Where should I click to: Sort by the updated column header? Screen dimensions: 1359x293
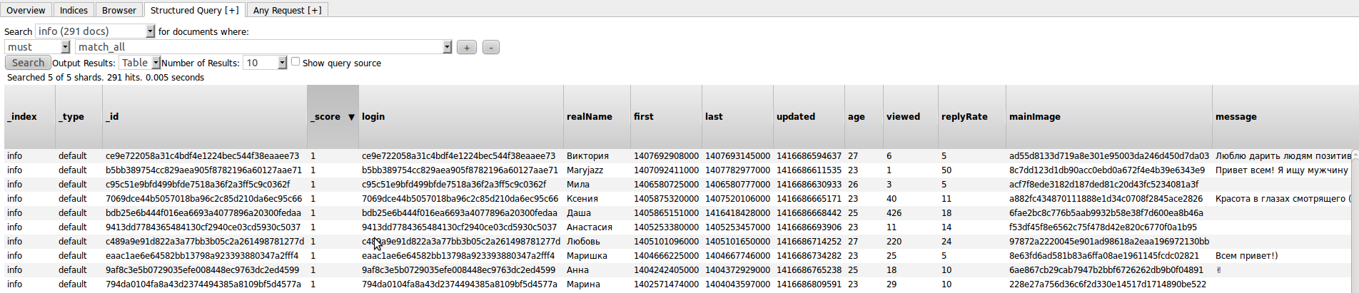[809, 117]
